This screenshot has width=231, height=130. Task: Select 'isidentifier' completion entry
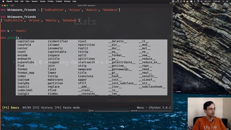58,41
